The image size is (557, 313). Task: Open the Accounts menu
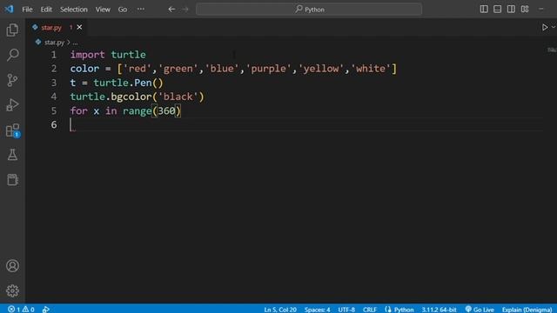point(12,266)
